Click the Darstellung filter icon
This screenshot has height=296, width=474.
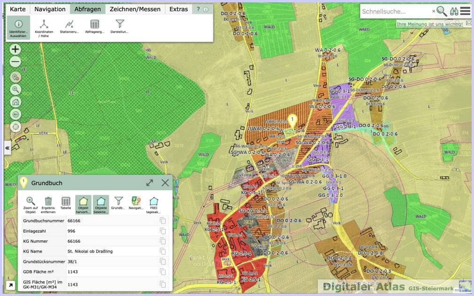(x=120, y=27)
